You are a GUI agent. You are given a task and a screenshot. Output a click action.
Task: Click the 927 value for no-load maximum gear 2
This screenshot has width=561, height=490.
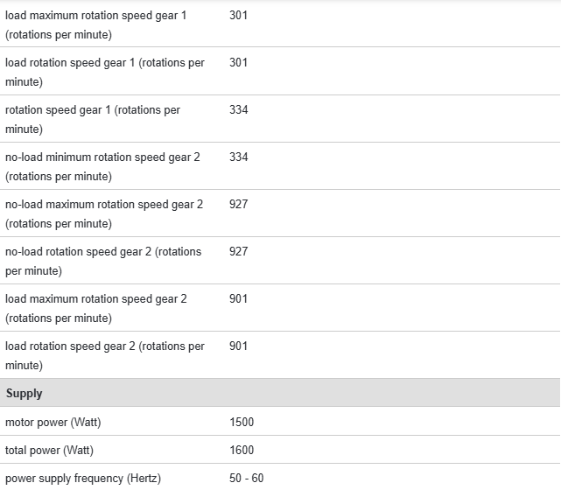tap(239, 205)
